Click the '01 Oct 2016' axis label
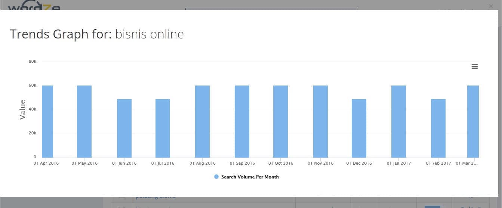Viewport: 502px width, 208px height. [281, 163]
